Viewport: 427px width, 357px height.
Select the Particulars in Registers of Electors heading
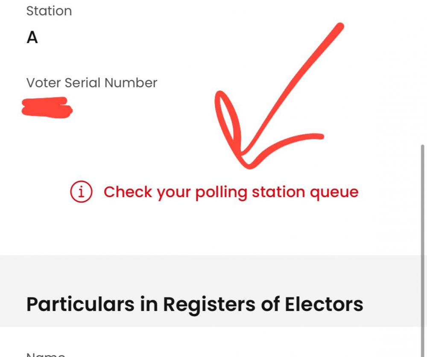(x=195, y=304)
